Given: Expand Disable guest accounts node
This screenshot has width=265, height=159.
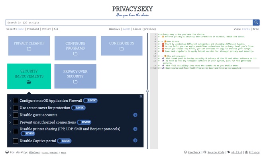Looking at the screenshot, I should [x=10, y=115].
